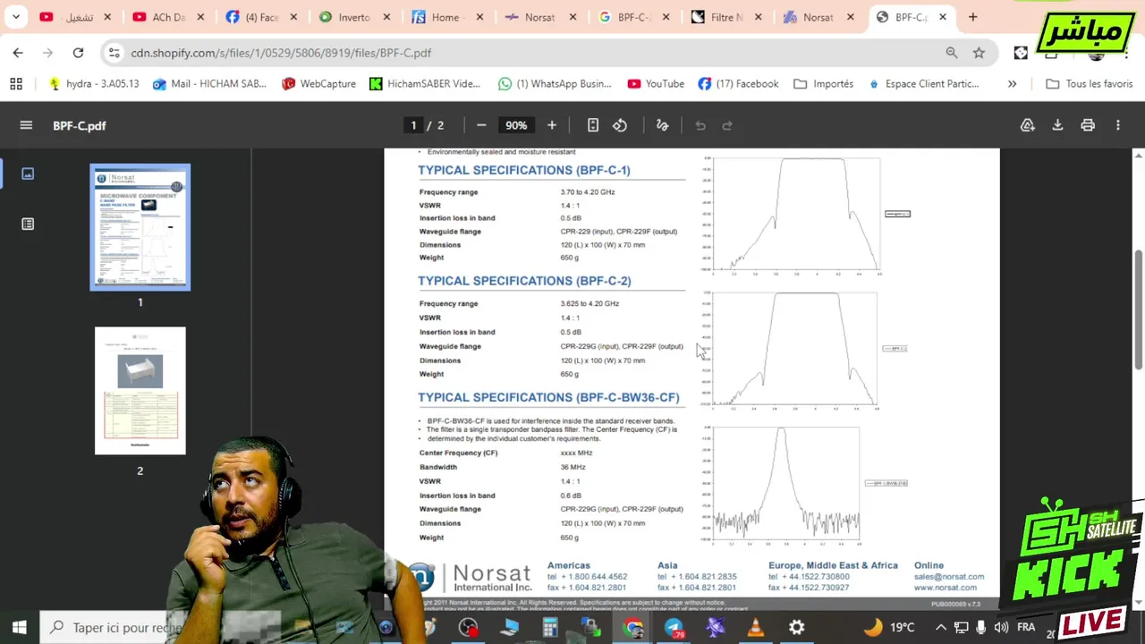Zoom in the PDF with plus button

coord(552,125)
